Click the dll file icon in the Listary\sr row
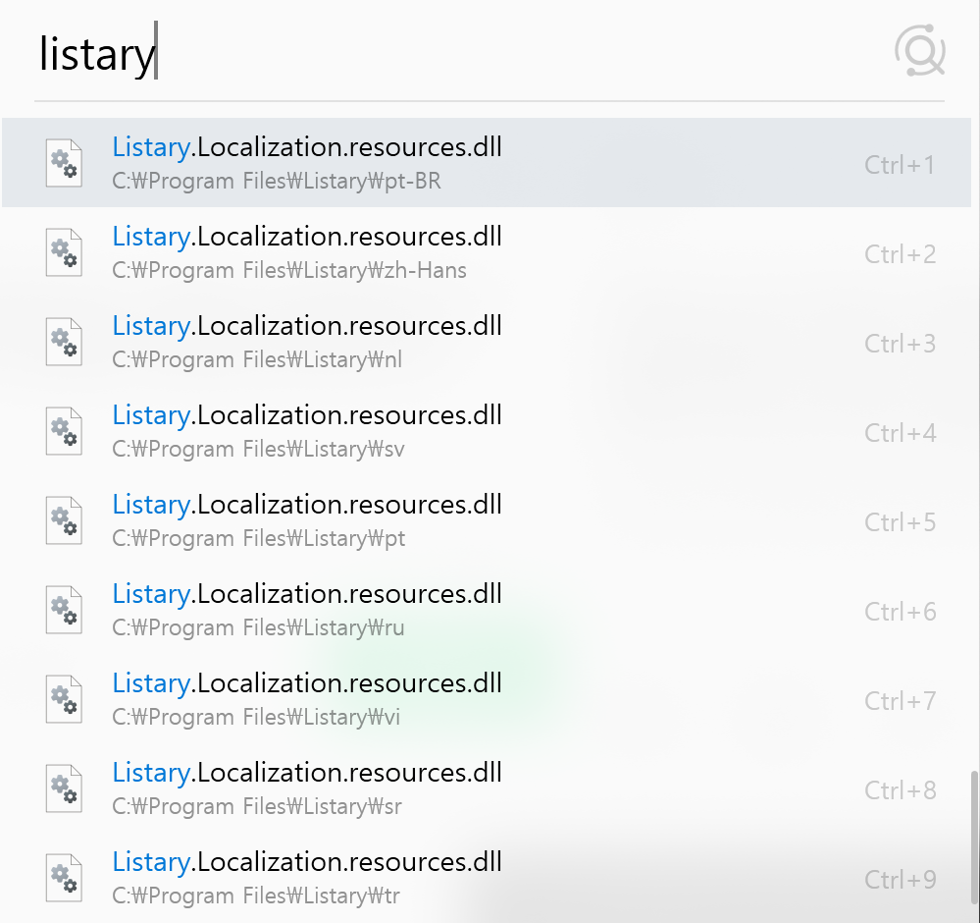Screen dimensions: 980x923 (x=64, y=789)
